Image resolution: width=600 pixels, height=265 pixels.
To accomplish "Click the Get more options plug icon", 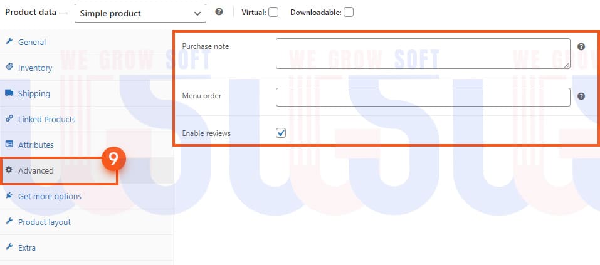I will [9, 195].
